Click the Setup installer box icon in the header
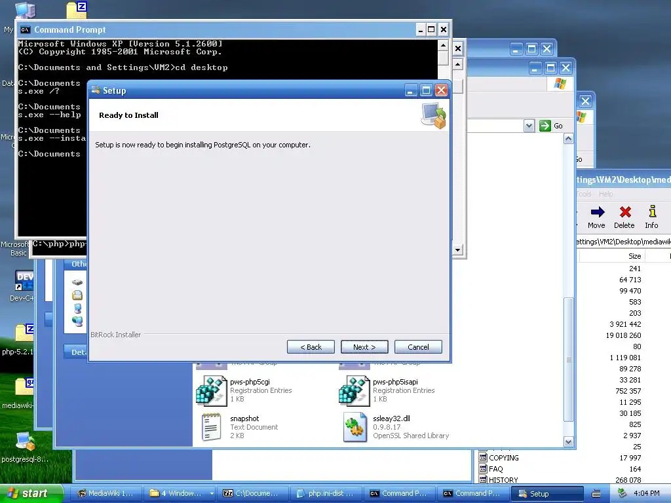The width and height of the screenshot is (671, 503). click(434, 115)
